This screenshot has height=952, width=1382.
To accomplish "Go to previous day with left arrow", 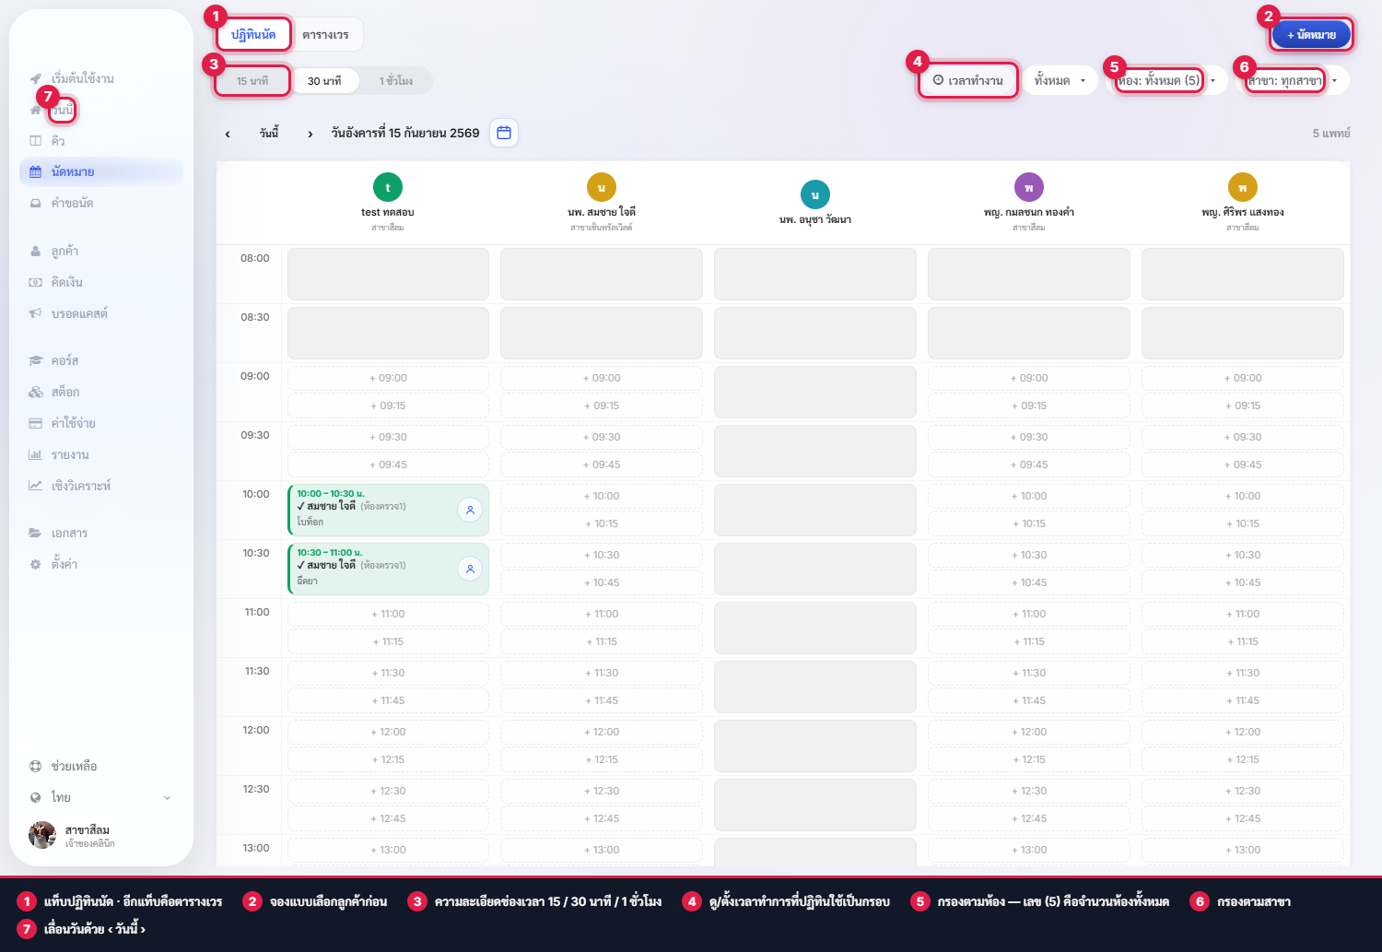I will 228,134.
